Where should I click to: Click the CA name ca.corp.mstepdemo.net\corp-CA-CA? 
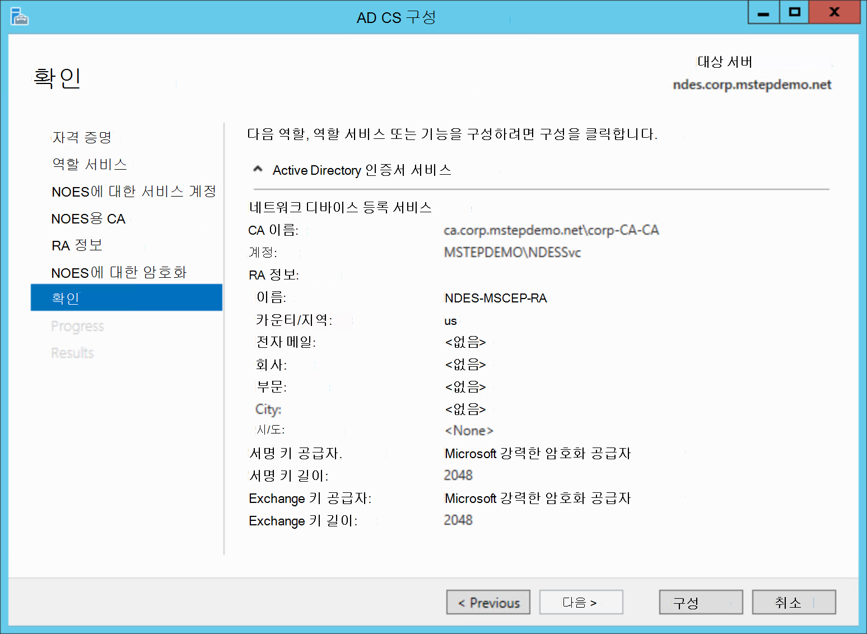[551, 230]
